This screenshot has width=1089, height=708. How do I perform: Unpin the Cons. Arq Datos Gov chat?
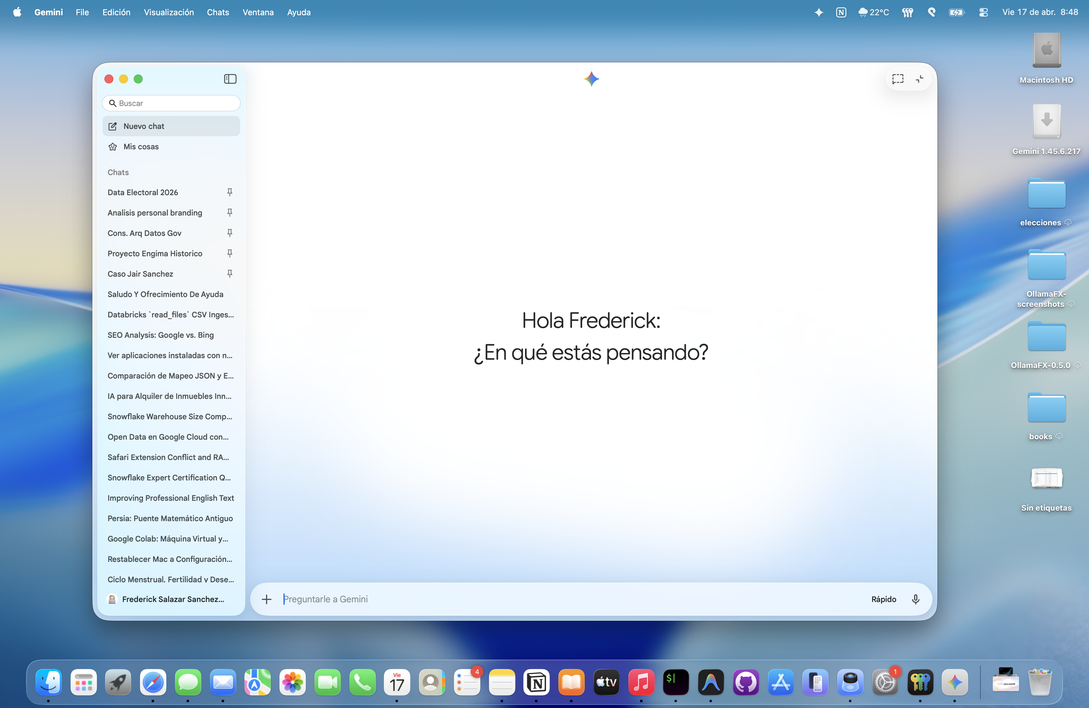(x=230, y=233)
